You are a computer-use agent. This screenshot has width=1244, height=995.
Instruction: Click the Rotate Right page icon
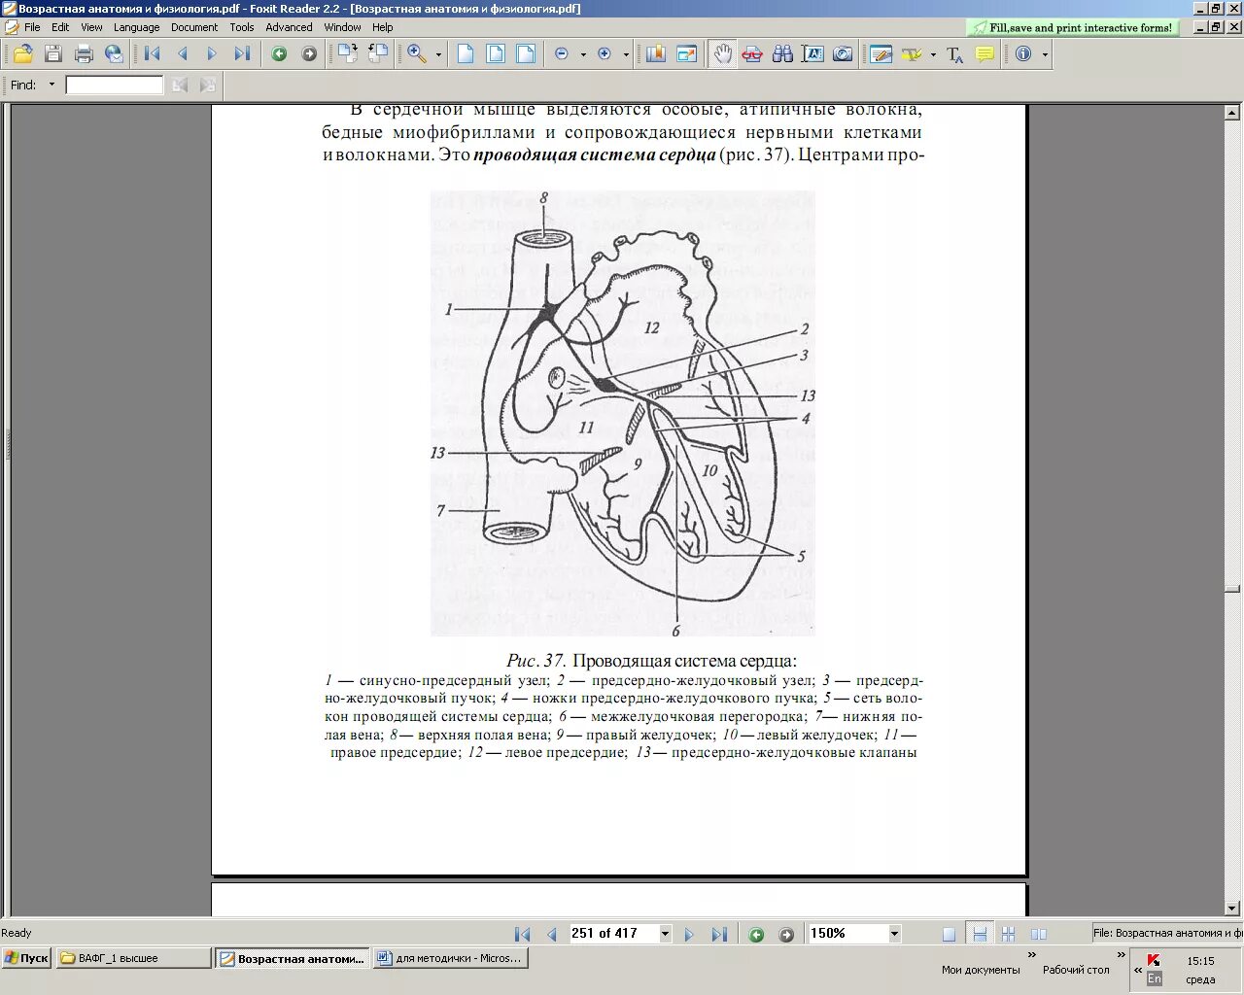[347, 54]
